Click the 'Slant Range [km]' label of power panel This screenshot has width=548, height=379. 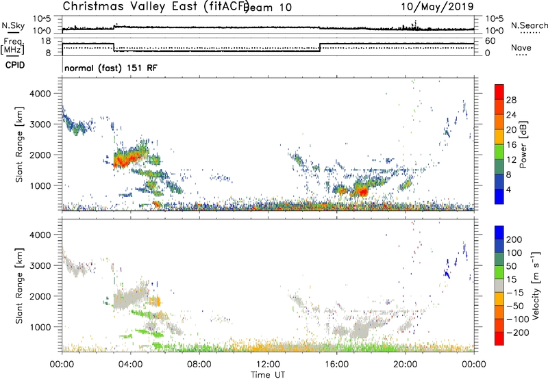click(x=19, y=145)
